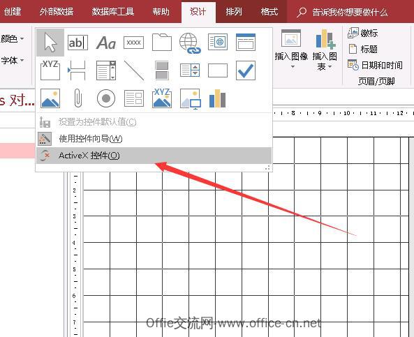Select the Toggle Button control
Screen dimensions: 414x337
(162, 70)
